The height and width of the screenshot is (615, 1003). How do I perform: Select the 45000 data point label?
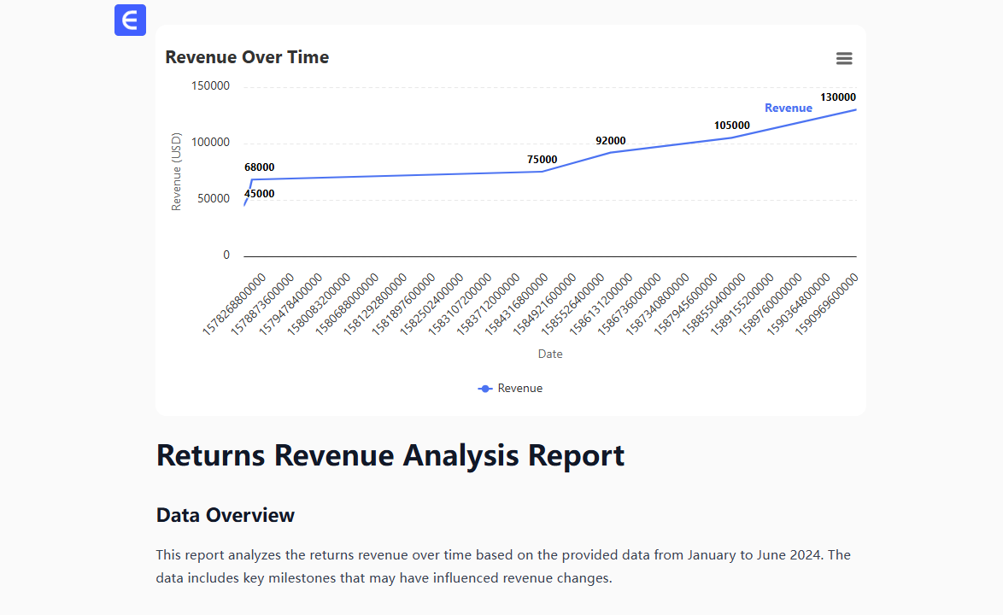pos(259,194)
